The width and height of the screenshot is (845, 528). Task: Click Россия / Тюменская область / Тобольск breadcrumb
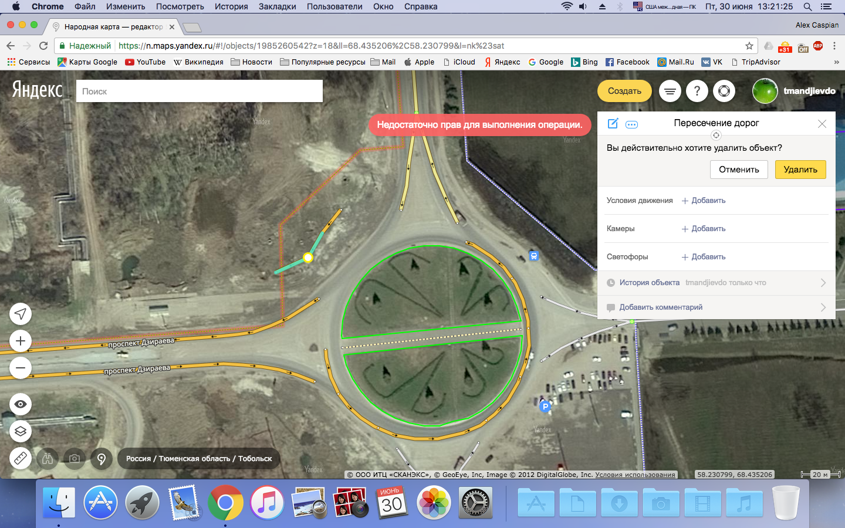(x=199, y=458)
